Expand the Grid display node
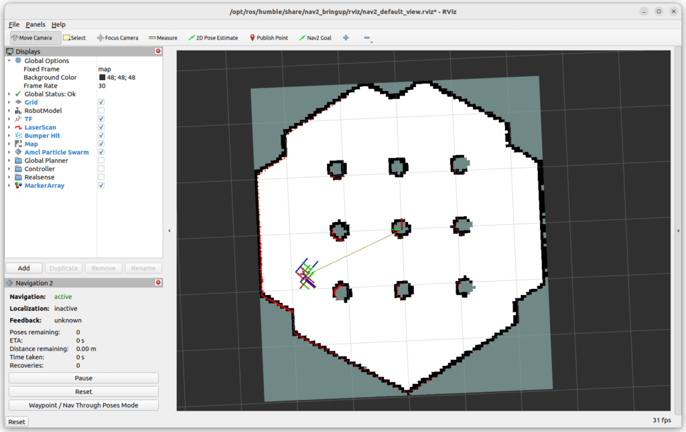Screen dimensions: 686x432 9,102
